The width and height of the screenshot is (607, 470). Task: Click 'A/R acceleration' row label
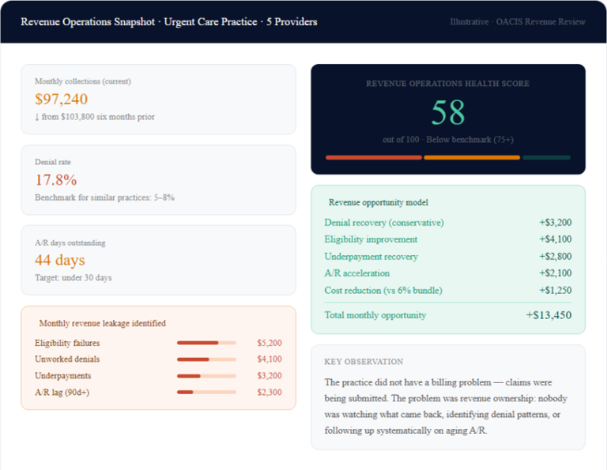pyautogui.click(x=357, y=273)
